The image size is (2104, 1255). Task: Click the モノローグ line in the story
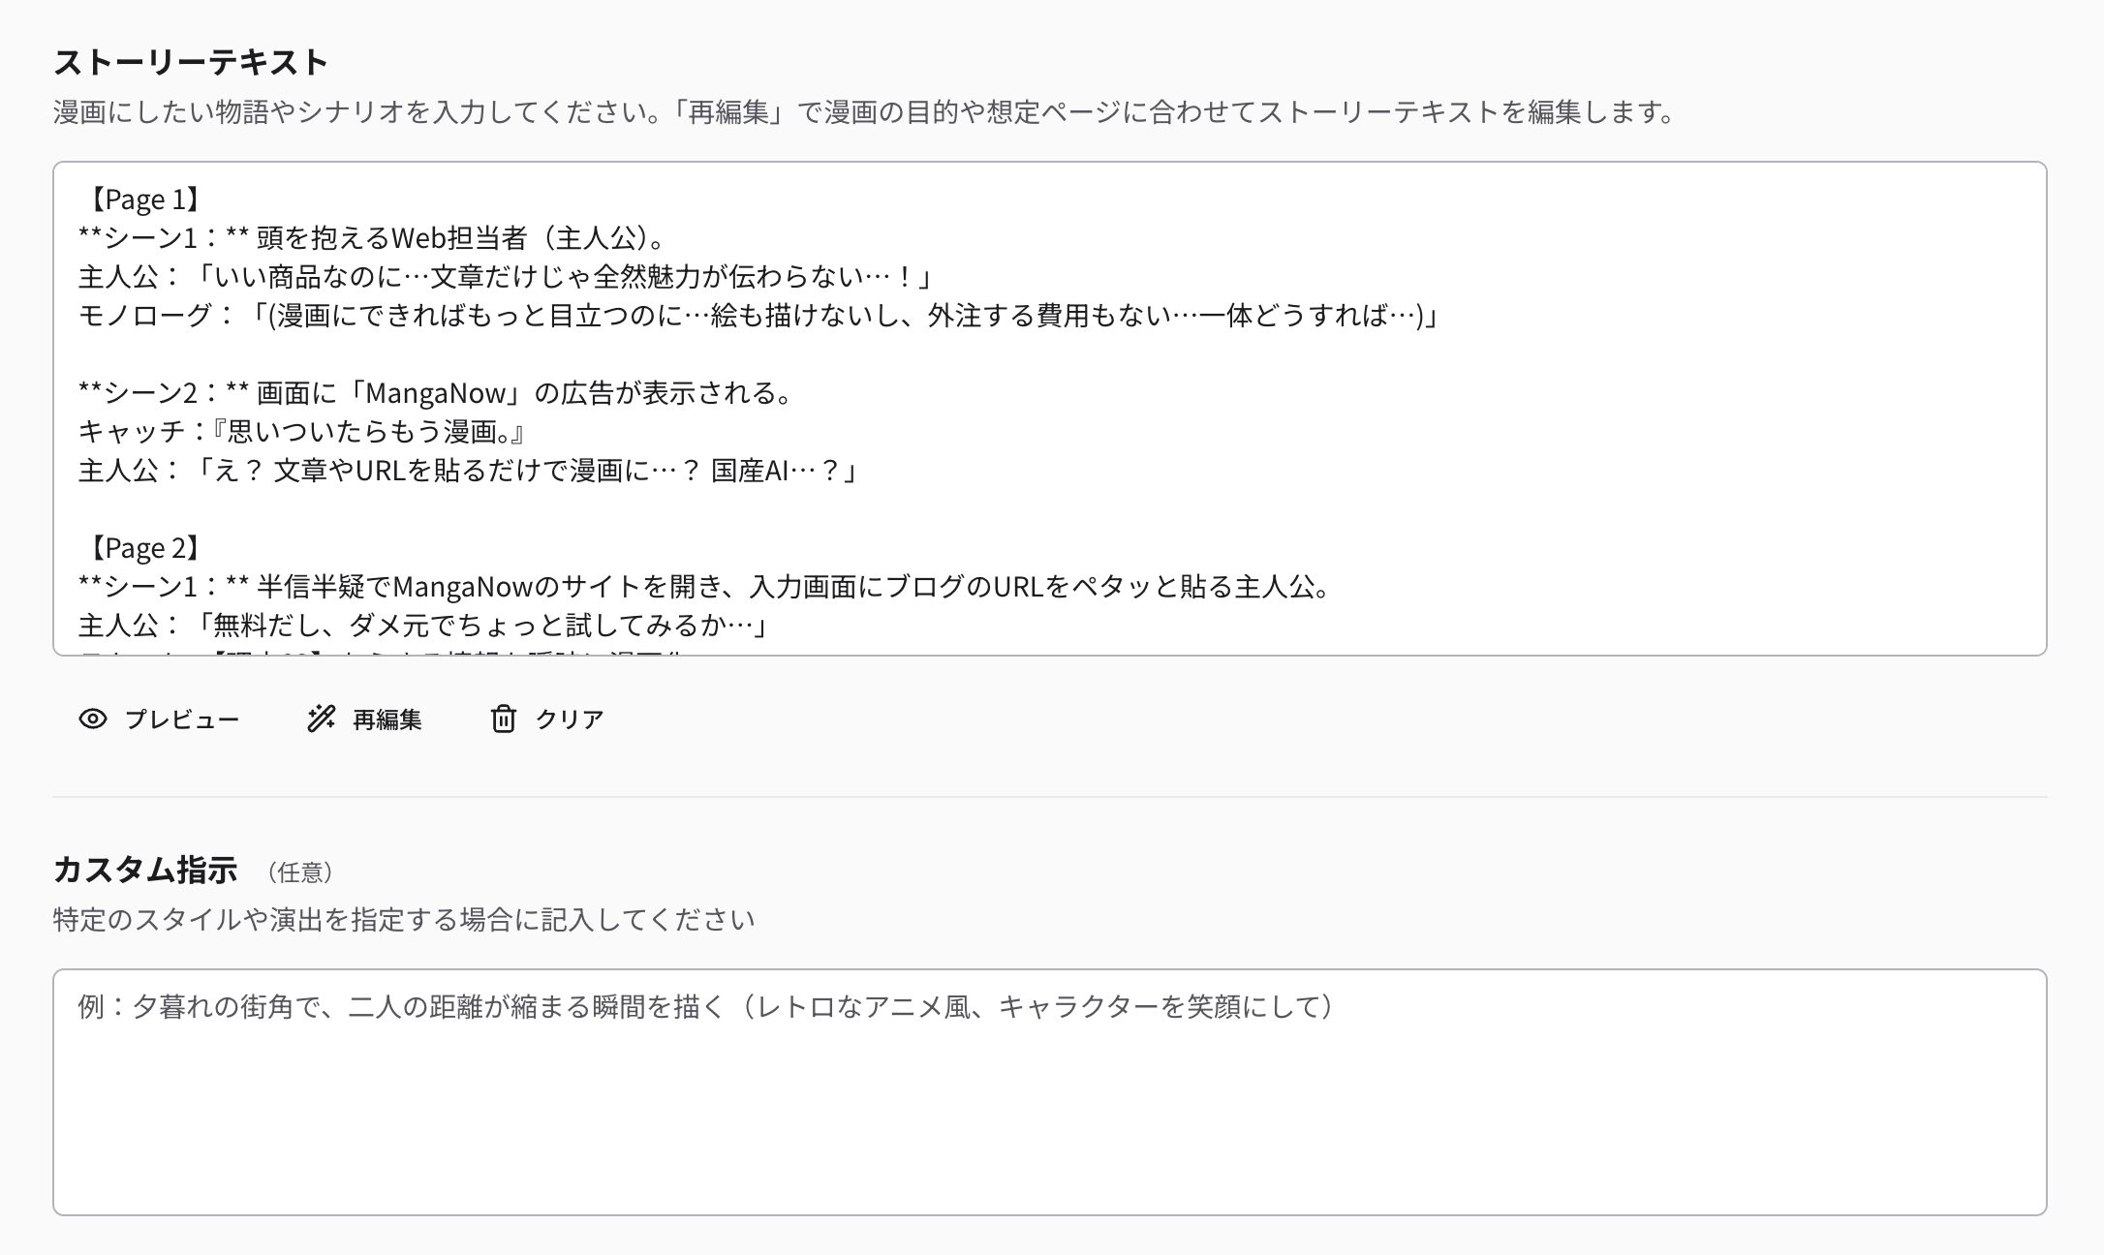[758, 316]
